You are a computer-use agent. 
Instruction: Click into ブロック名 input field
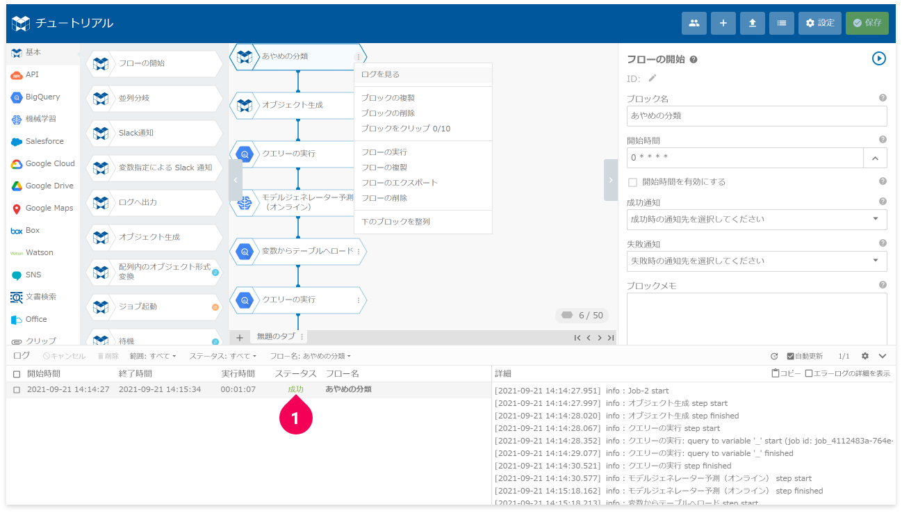coord(757,116)
